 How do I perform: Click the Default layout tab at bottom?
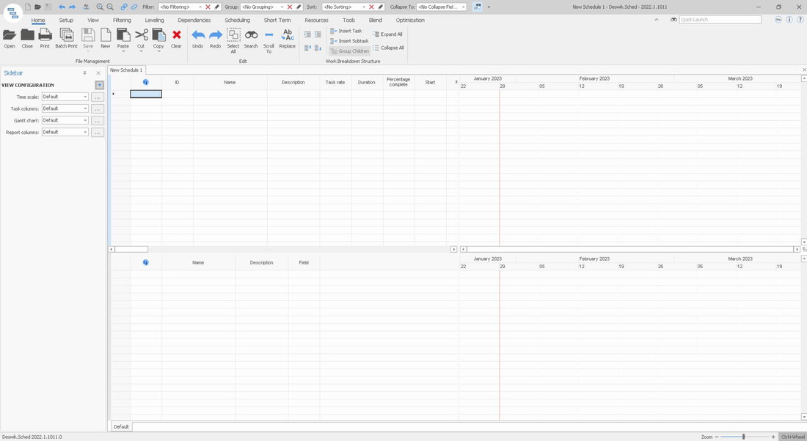[122, 426]
